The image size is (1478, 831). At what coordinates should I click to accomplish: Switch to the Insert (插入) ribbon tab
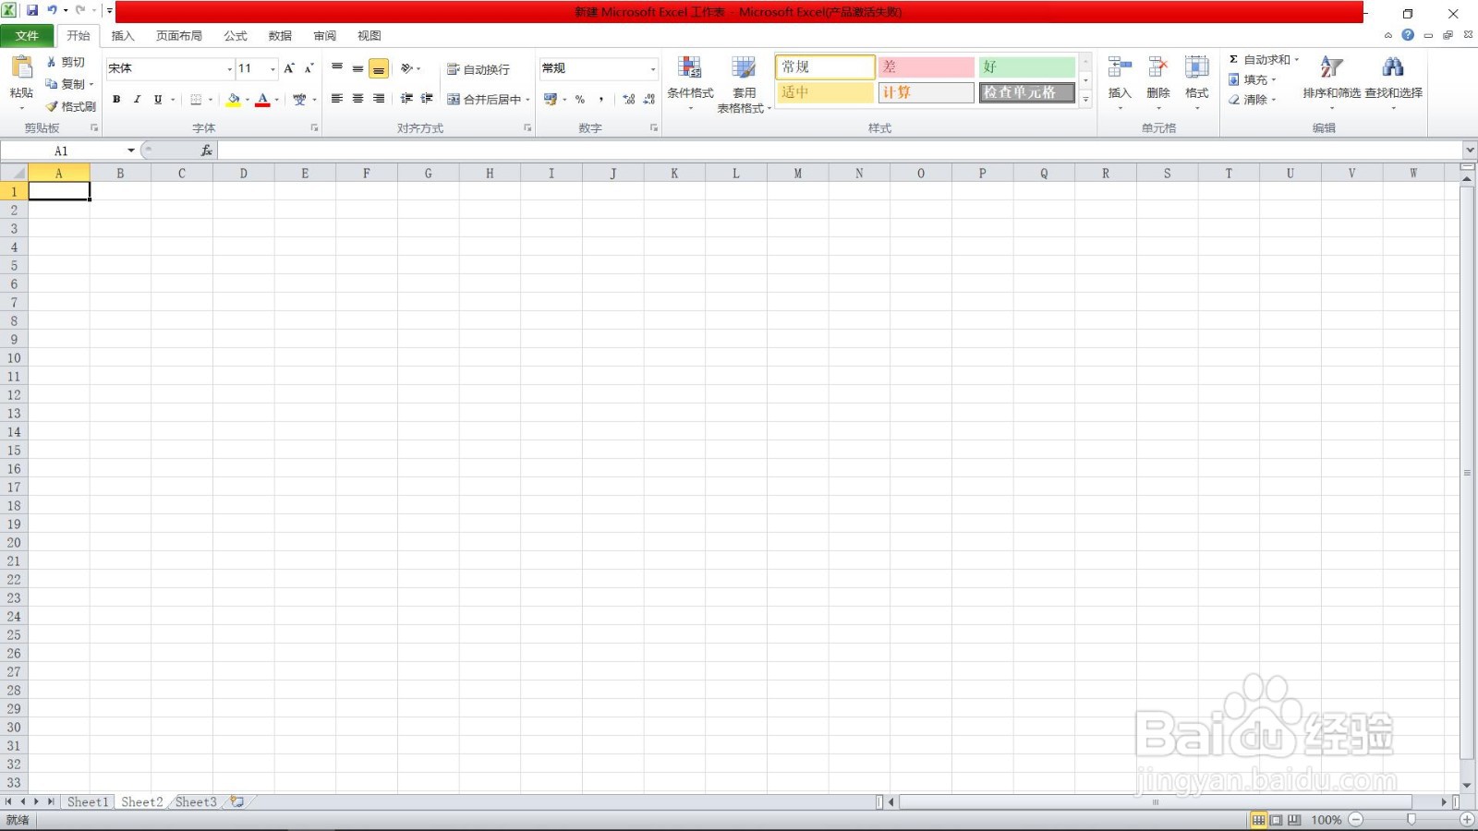123,36
